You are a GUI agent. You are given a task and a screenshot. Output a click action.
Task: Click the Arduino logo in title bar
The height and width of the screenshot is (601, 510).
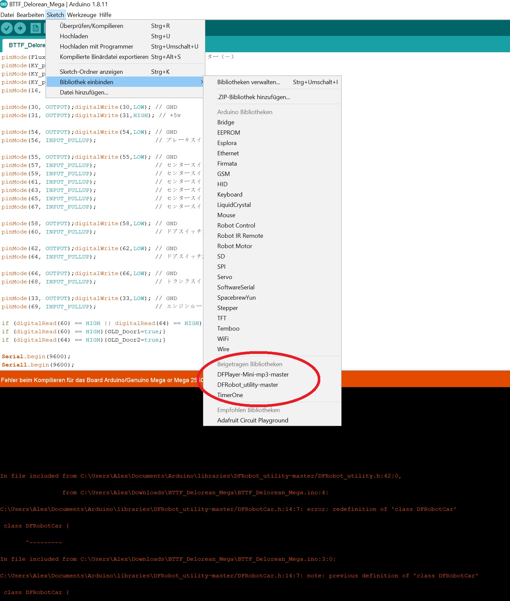pyautogui.click(x=4, y=4)
